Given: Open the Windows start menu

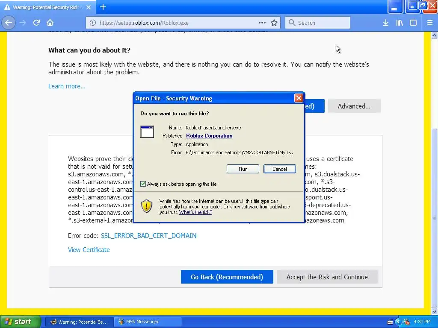Looking at the screenshot, I should [x=20, y=322].
